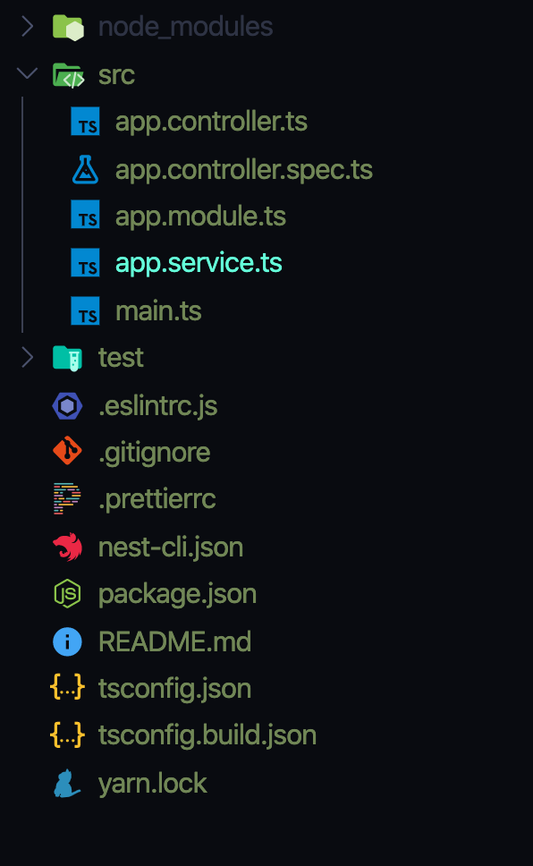Open main.ts from the src folder

158,310
